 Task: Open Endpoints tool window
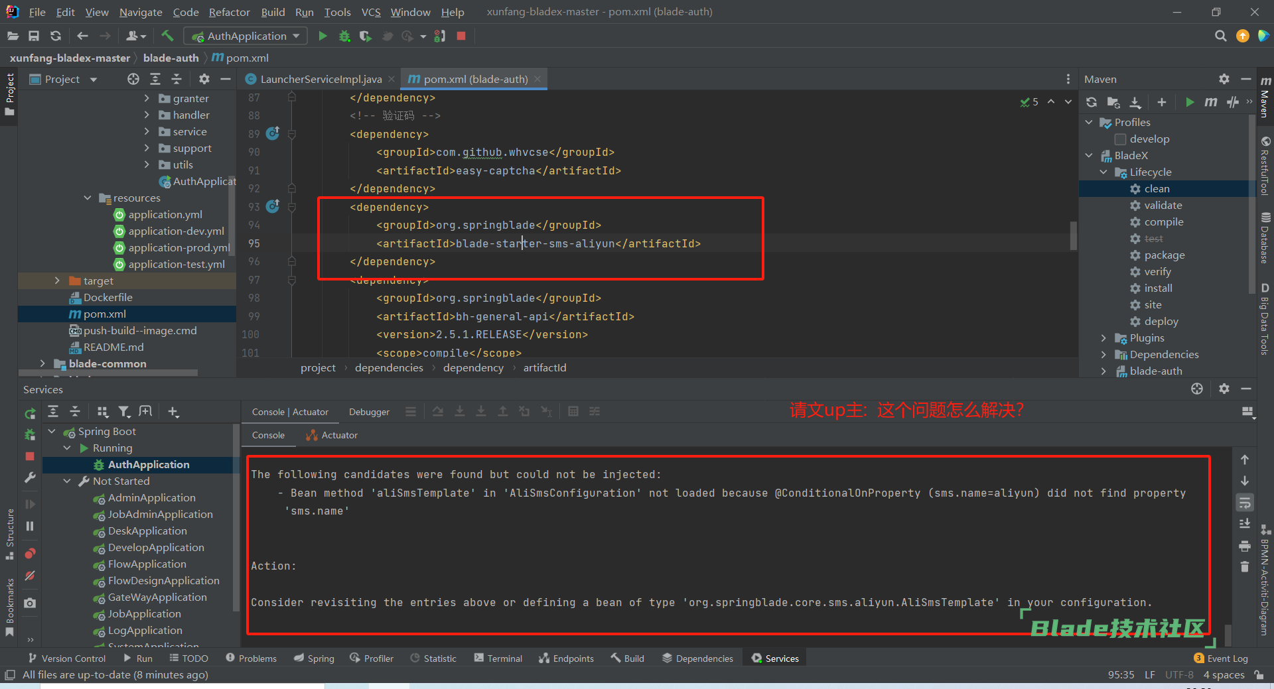pyautogui.click(x=566, y=658)
